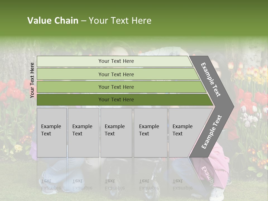Select the first gray "Example Text" box
Image resolution: width=268 pixels, height=201 pixels.
pos(52,133)
